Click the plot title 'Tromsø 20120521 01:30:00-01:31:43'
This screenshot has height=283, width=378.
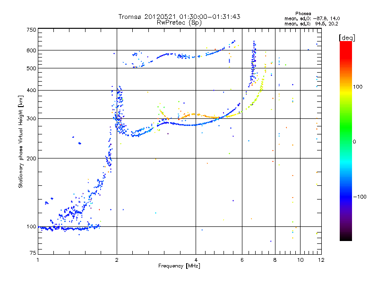tap(179, 17)
